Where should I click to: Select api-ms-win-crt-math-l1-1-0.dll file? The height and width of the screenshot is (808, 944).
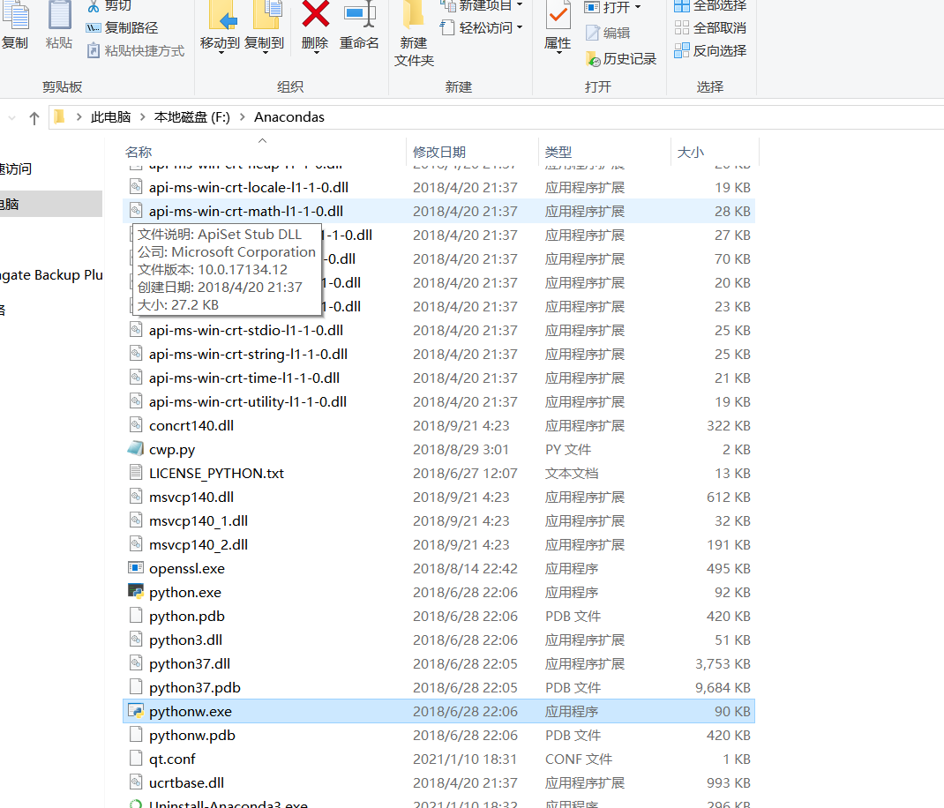coord(438,212)
